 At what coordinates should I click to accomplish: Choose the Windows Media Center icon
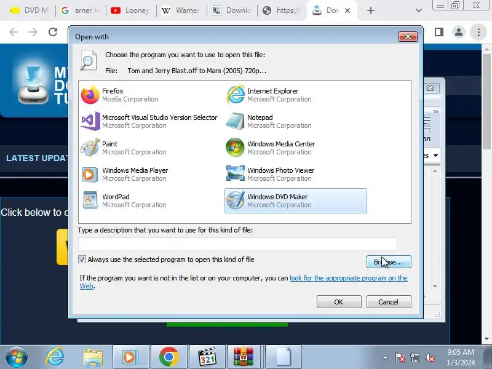[x=236, y=148]
